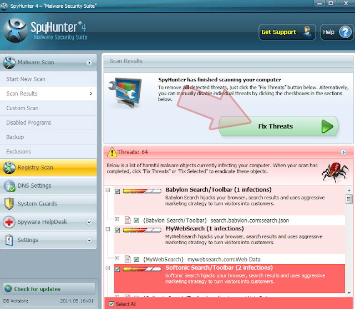This screenshot has height=309, width=355.
Task: Click the Registry Scan sidebar icon
Action: click(9, 167)
